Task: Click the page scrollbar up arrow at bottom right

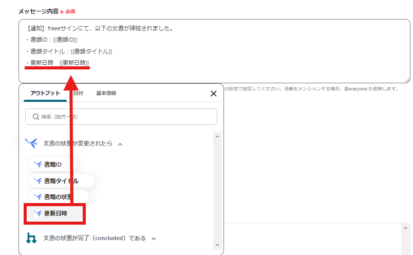Action: click(405, 228)
